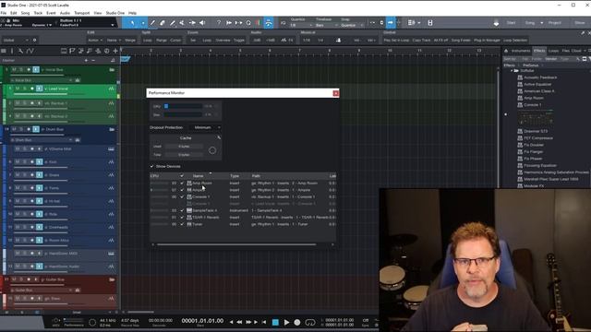Select the Listen (speaker) tool

pyautogui.click(x=202, y=23)
